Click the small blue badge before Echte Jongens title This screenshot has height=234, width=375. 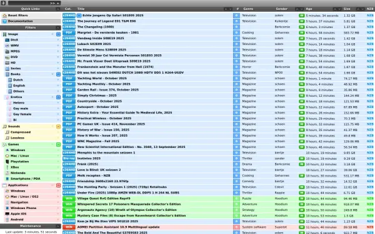click(x=79, y=16)
